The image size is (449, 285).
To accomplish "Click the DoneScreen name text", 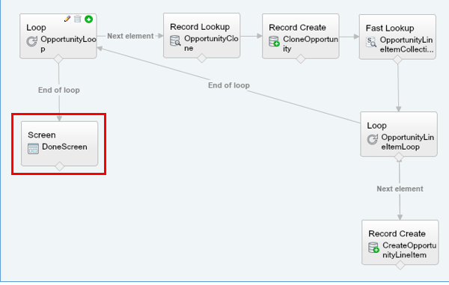I will tap(64, 147).
